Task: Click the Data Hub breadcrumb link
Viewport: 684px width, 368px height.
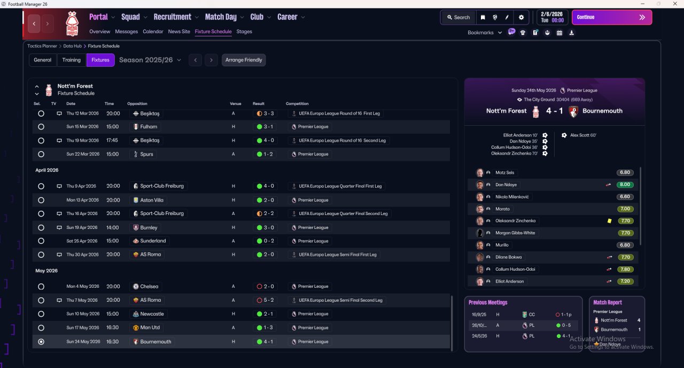Action: point(72,47)
